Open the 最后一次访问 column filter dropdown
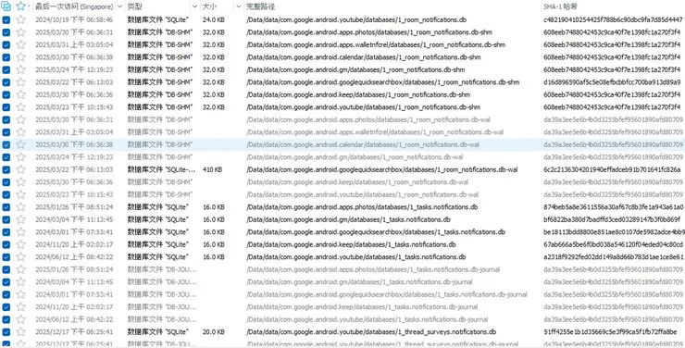Image resolution: width=685 pixels, height=348 pixels. tap(119, 6)
